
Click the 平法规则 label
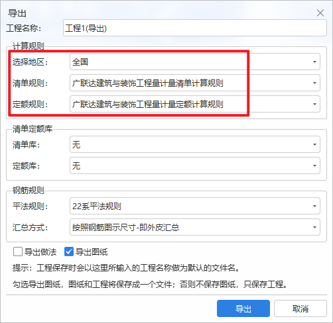pyautogui.click(x=30, y=207)
